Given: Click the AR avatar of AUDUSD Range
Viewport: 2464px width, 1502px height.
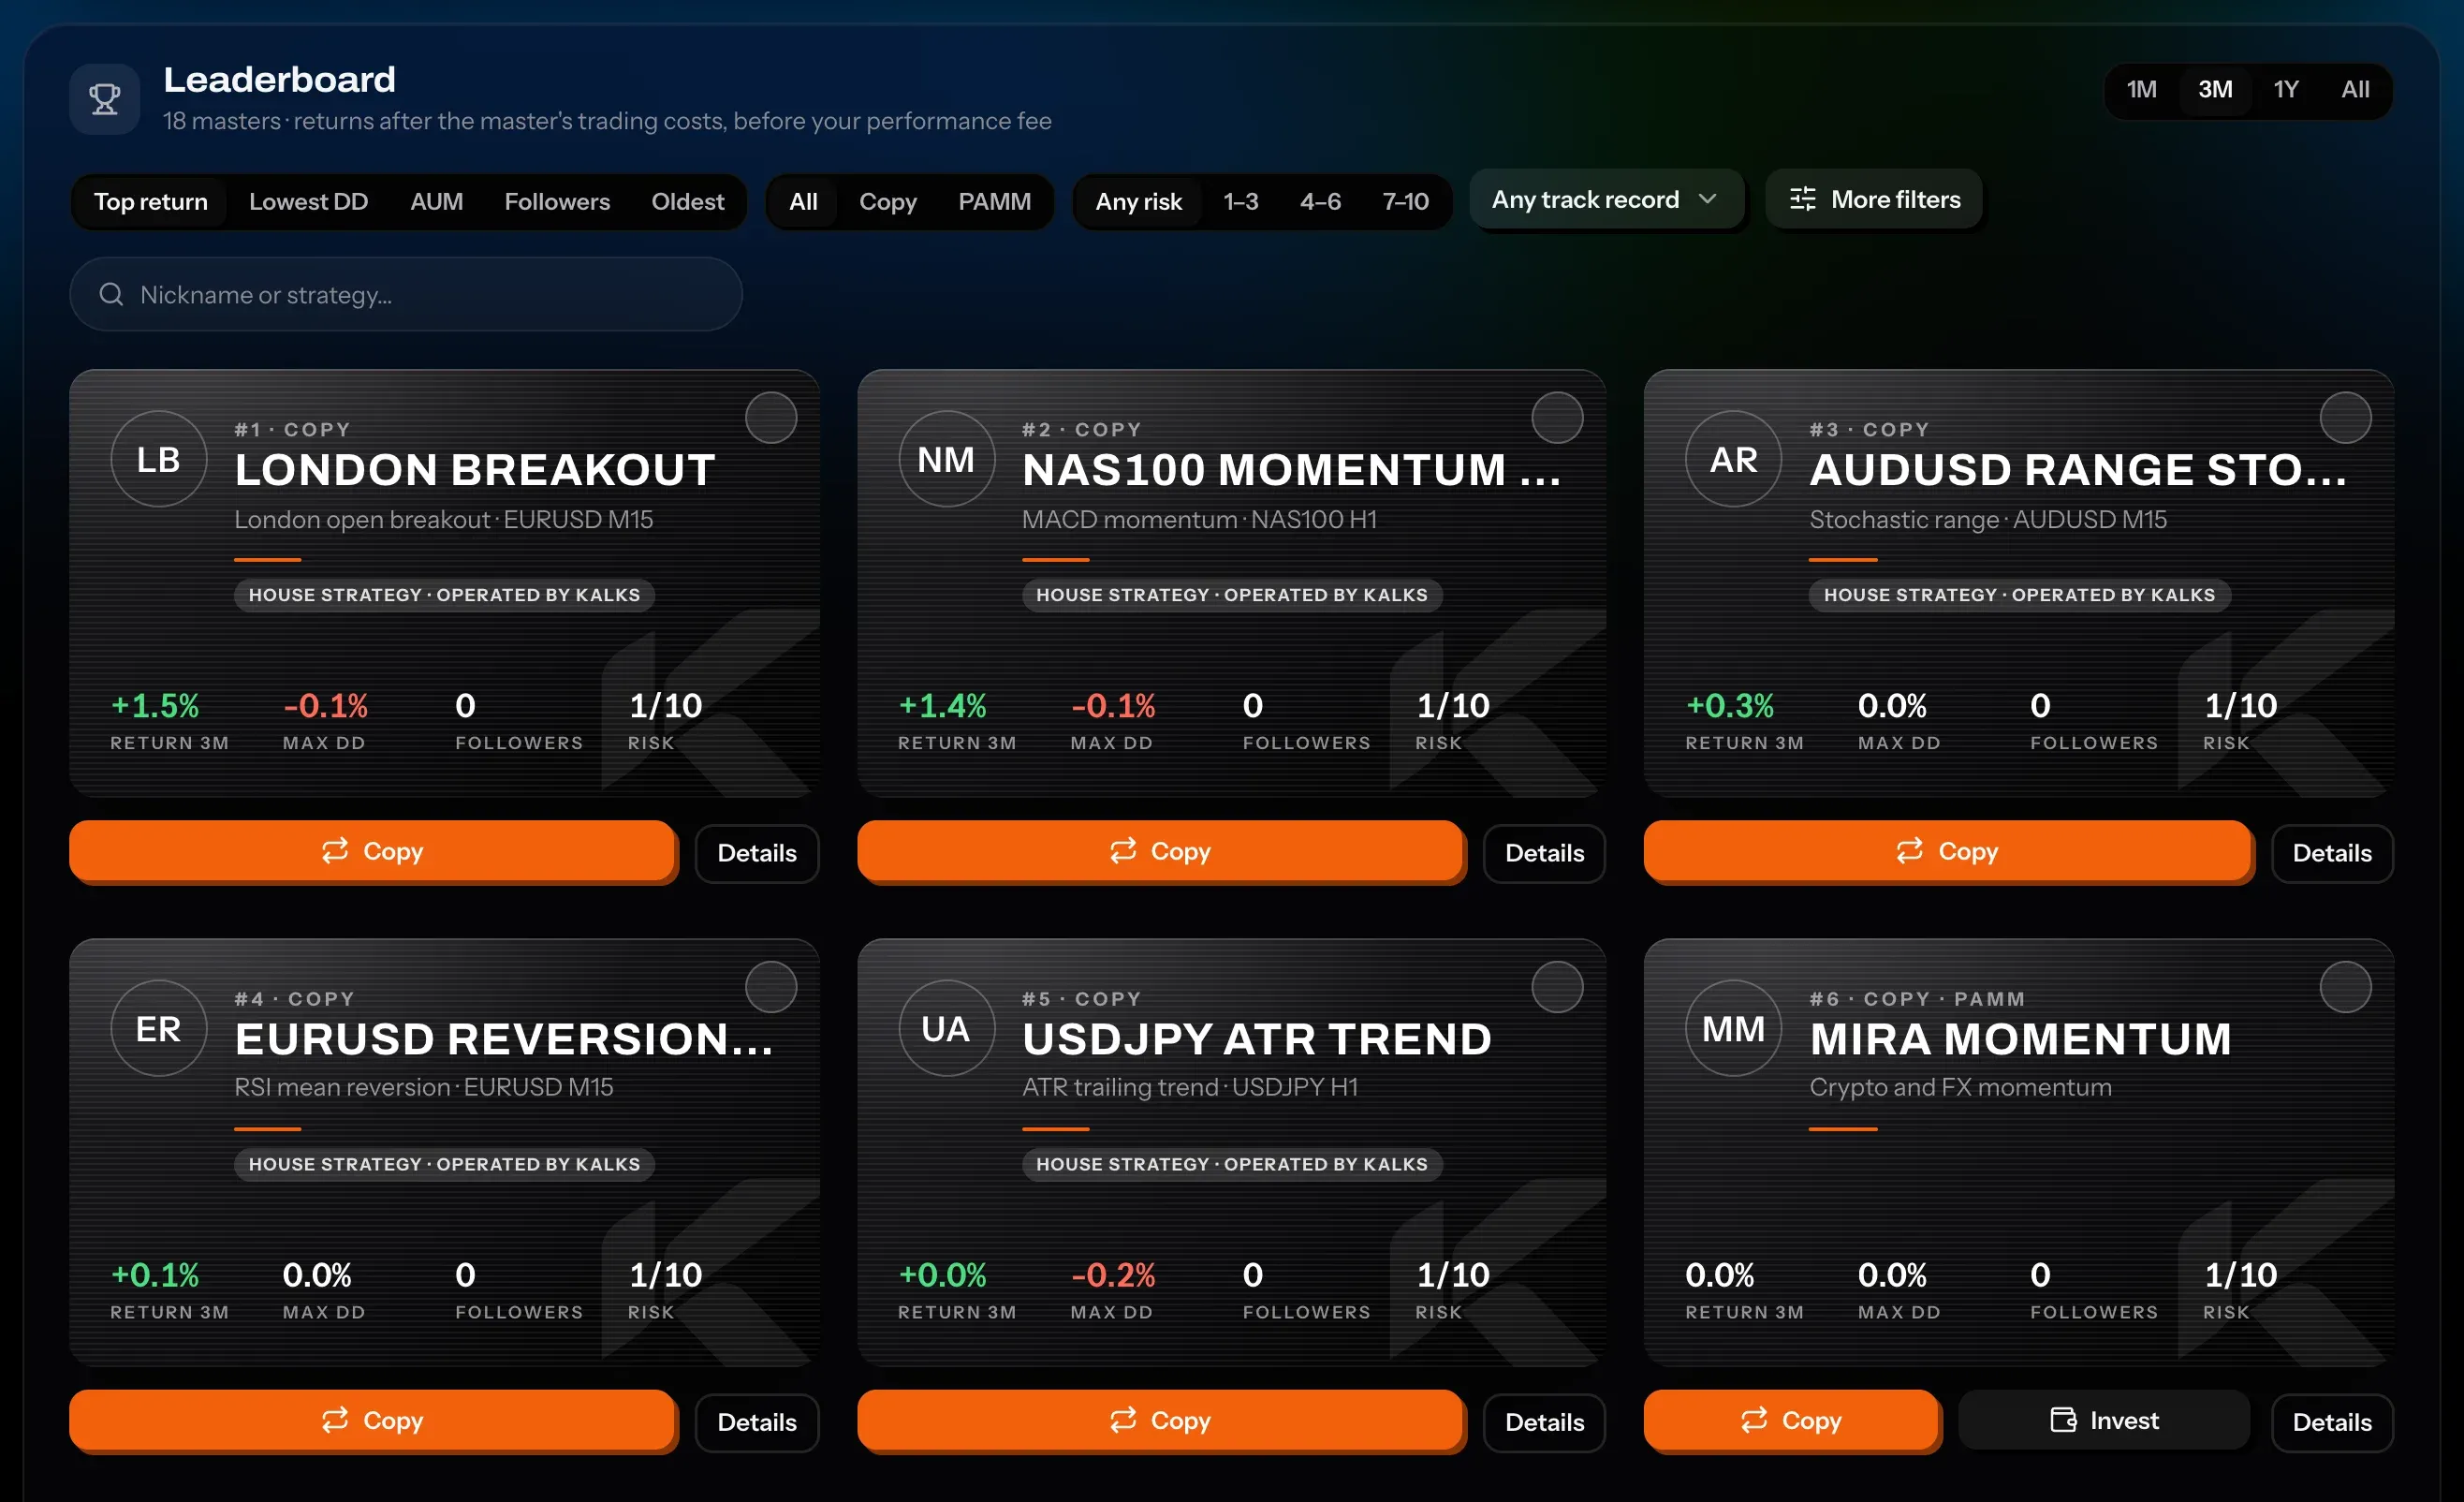Looking at the screenshot, I should 1733,459.
